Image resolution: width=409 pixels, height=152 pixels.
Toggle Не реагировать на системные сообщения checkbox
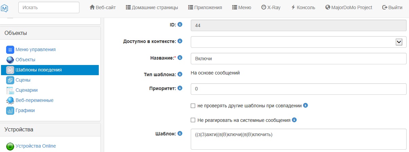(x=193, y=120)
